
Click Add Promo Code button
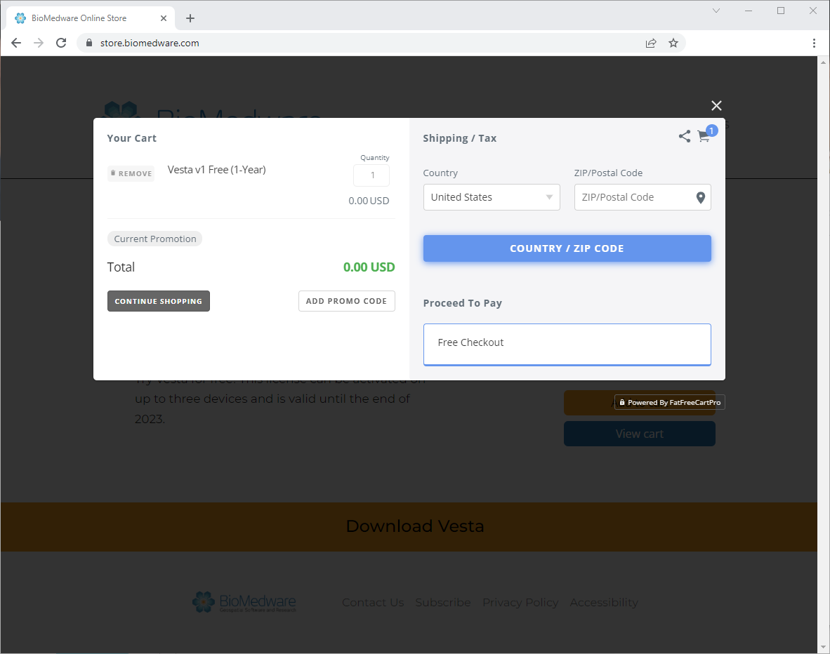click(347, 301)
